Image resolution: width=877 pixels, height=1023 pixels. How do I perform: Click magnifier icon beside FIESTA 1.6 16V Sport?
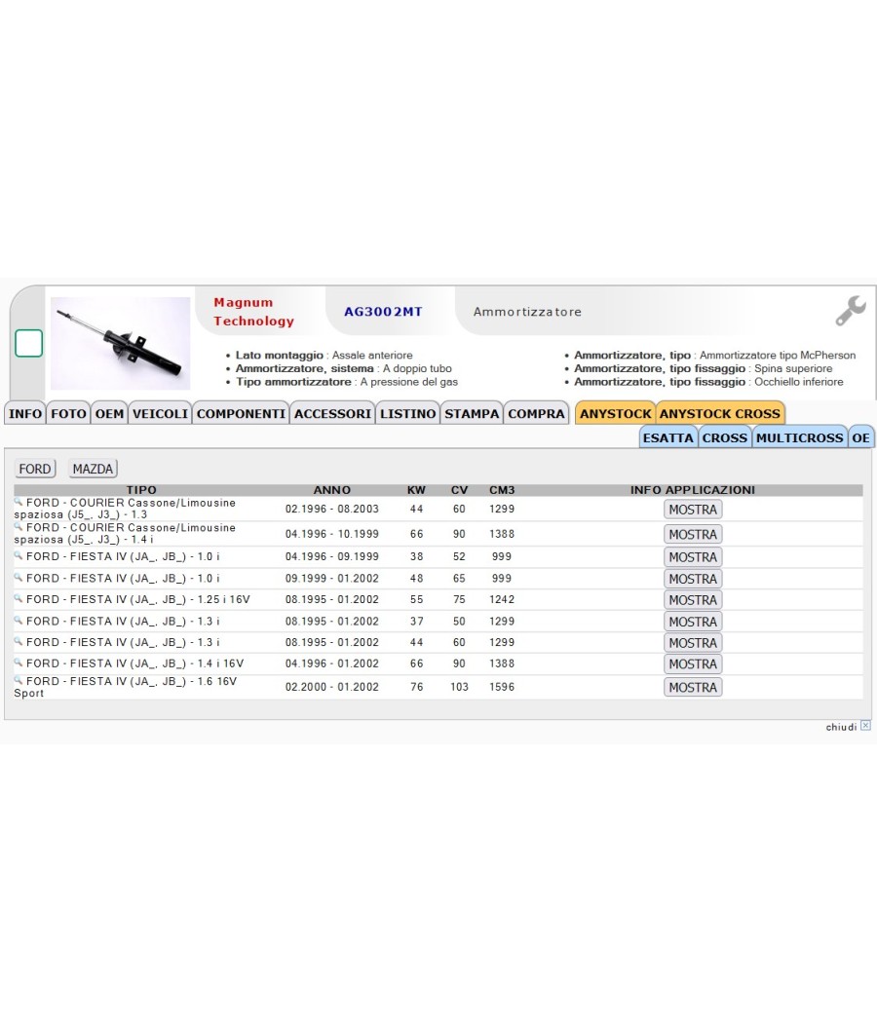19,680
